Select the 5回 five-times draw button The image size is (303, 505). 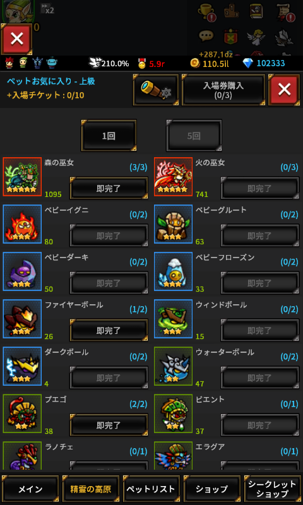[194, 136]
